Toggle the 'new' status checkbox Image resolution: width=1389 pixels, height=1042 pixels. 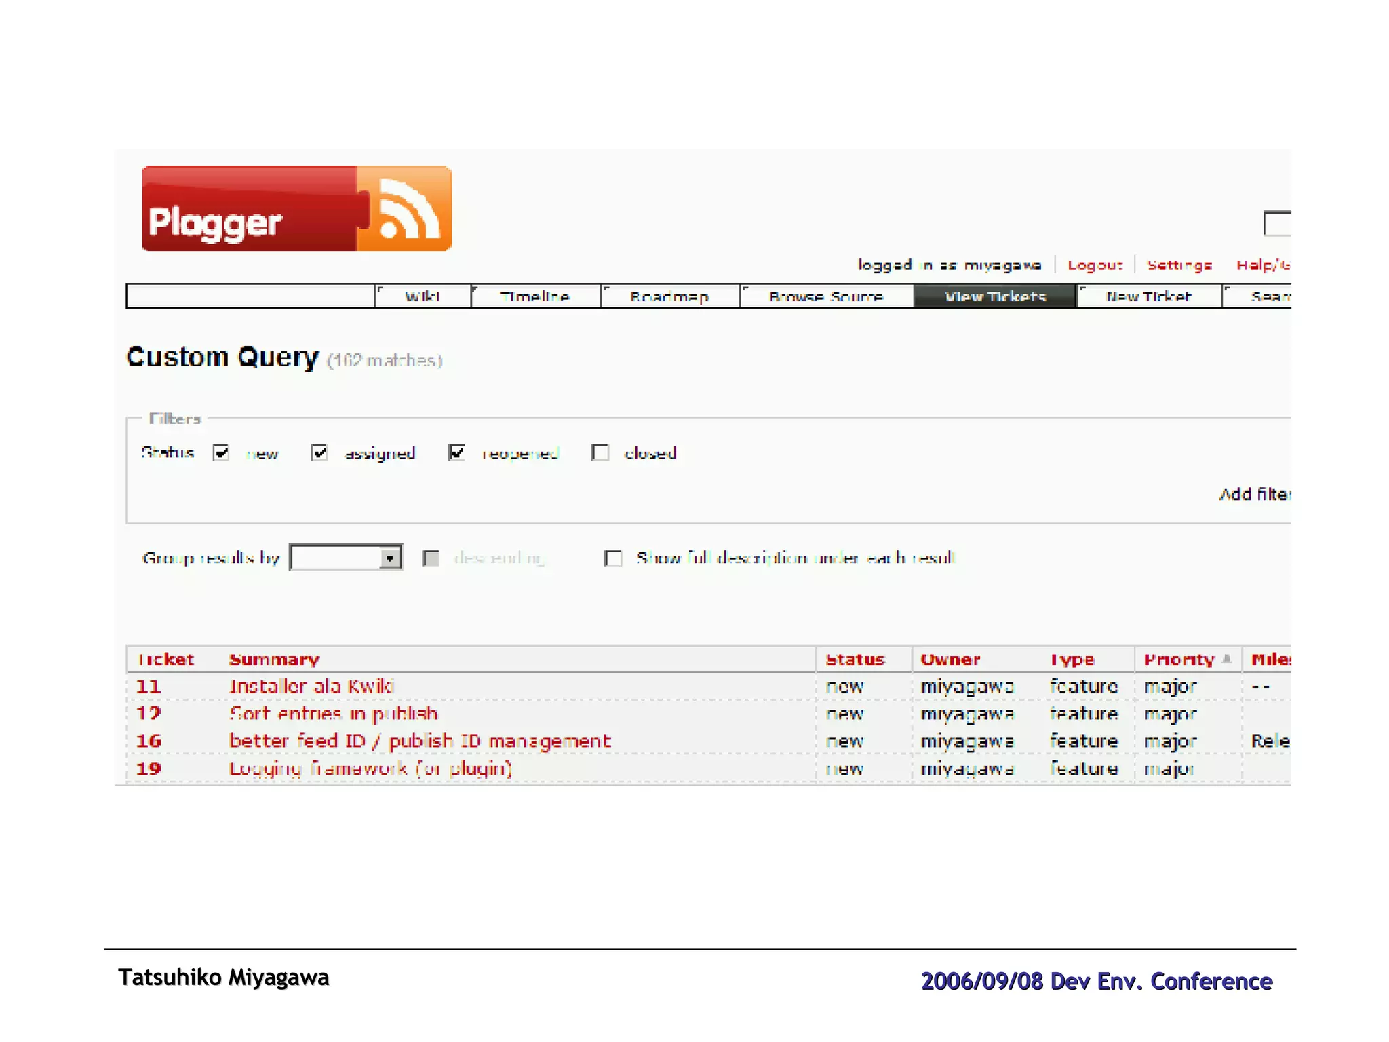pos(221,452)
